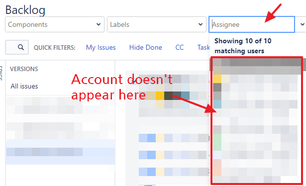The width and height of the screenshot is (306, 186).
Task: Apply the My Issues quick filter
Action: click(x=101, y=47)
